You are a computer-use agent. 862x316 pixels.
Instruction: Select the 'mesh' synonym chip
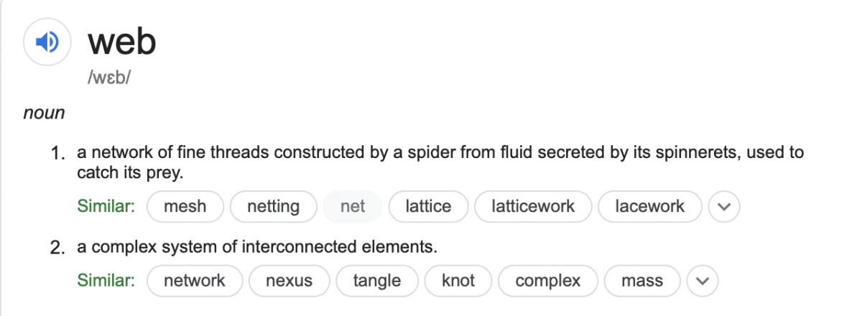[x=185, y=207]
